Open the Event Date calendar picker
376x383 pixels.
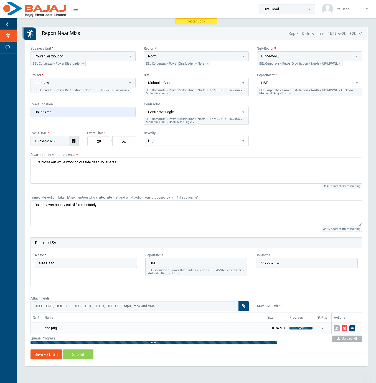[73, 141]
